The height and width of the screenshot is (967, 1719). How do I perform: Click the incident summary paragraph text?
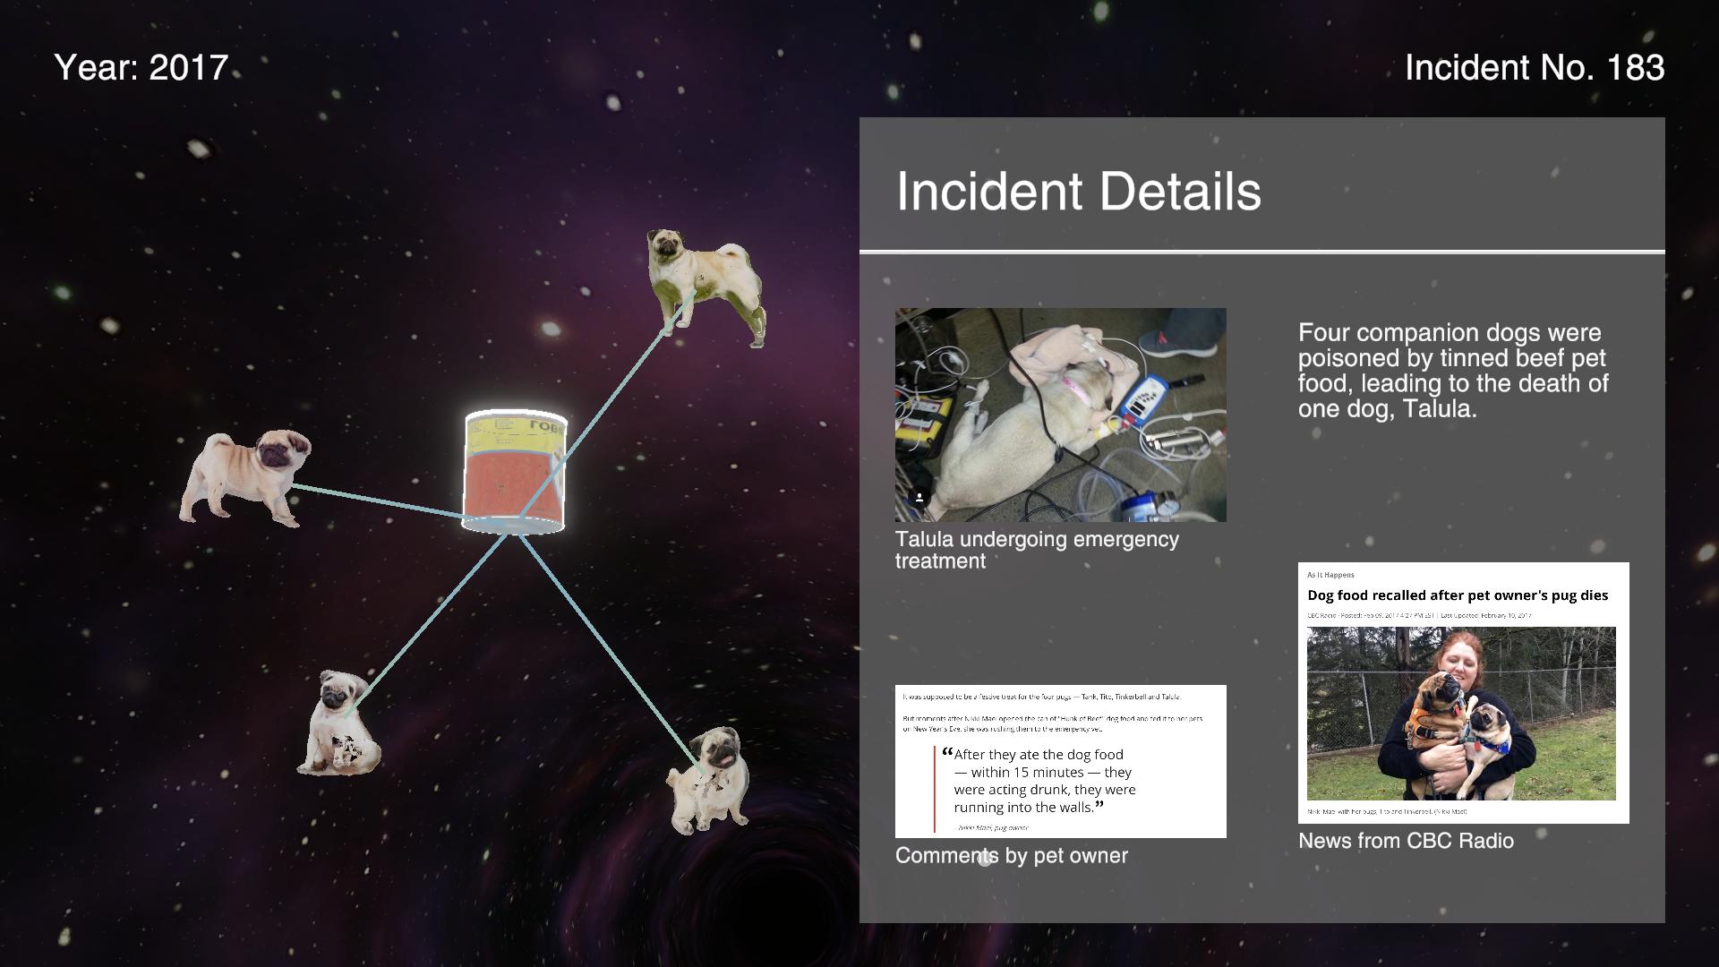point(1452,371)
